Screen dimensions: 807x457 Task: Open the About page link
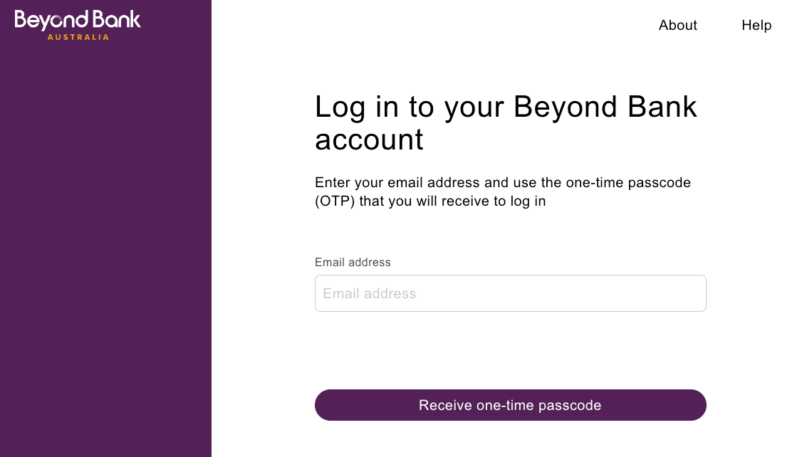click(678, 25)
